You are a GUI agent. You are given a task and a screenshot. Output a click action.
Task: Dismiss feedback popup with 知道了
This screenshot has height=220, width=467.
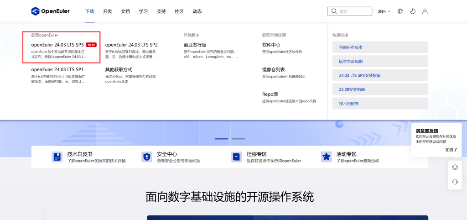pos(451,149)
